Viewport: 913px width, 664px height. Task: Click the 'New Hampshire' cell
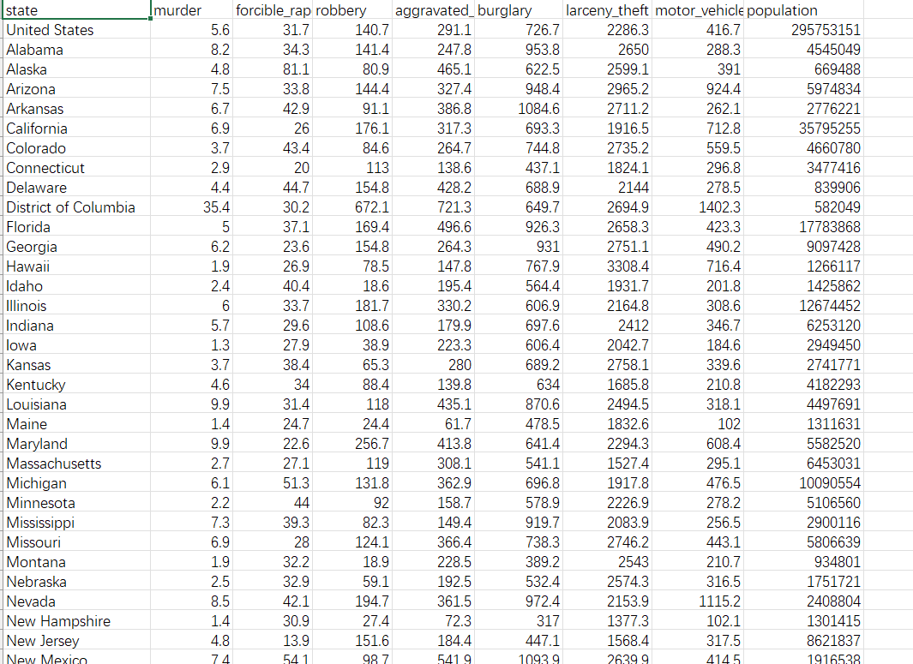click(x=75, y=621)
